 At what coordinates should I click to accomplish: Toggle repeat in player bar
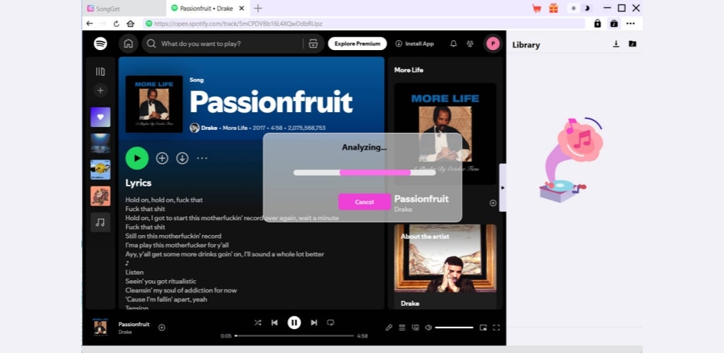(331, 323)
